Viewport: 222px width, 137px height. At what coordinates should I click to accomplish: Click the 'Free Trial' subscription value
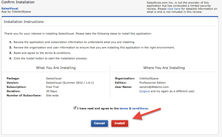coord(53,87)
